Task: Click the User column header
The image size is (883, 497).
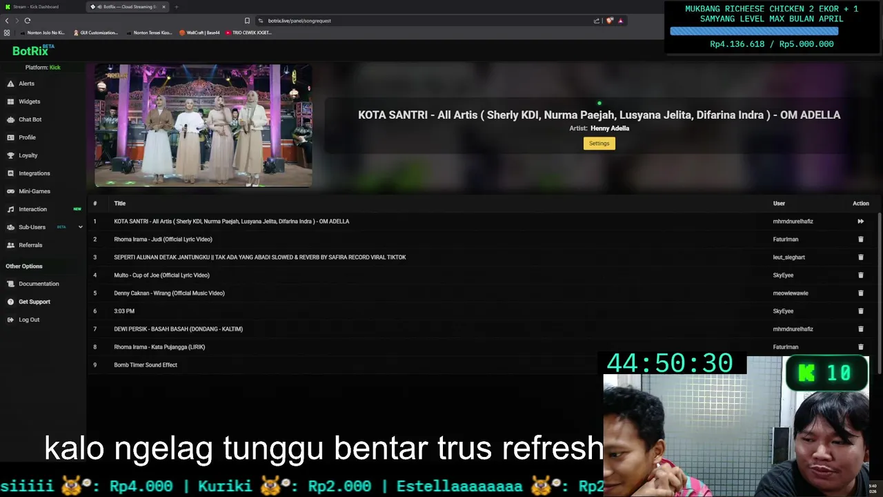Action: coord(779,204)
